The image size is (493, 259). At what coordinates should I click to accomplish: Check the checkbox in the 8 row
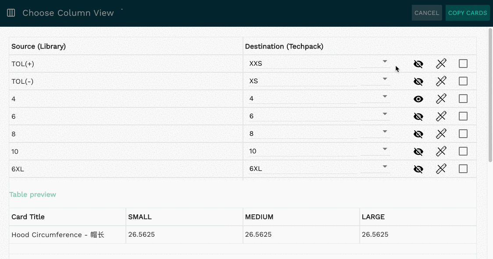(463, 134)
